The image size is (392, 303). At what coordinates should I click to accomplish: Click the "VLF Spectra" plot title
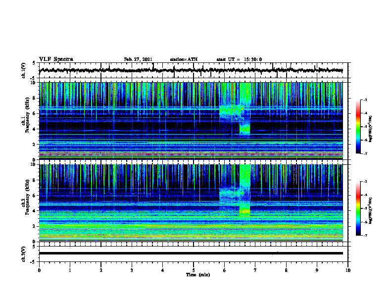point(56,59)
